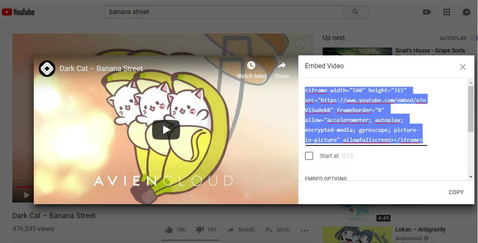Click the Up next heading
This screenshot has height=243, width=478.
[333, 38]
